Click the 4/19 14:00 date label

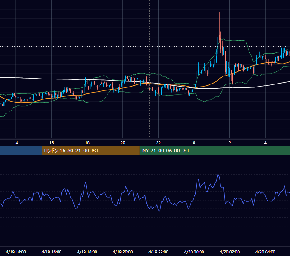pos(16,252)
